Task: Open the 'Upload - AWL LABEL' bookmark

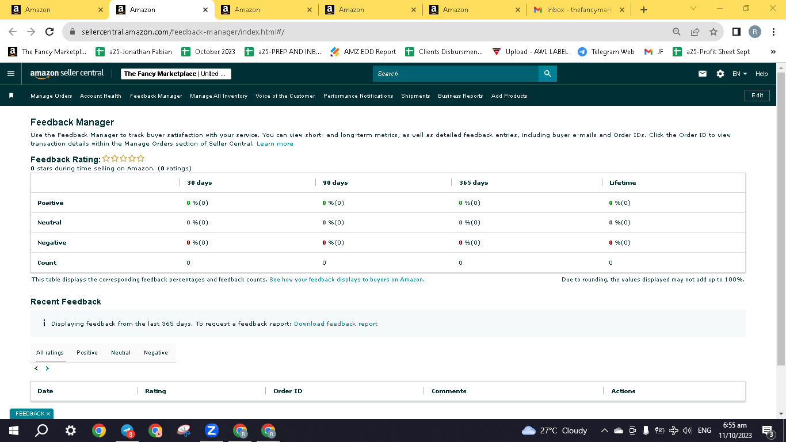Action: [530, 52]
